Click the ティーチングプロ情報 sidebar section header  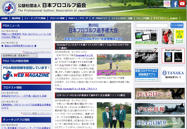(26, 120)
